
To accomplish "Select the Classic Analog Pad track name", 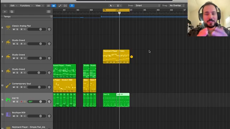I will [x=21, y=26].
